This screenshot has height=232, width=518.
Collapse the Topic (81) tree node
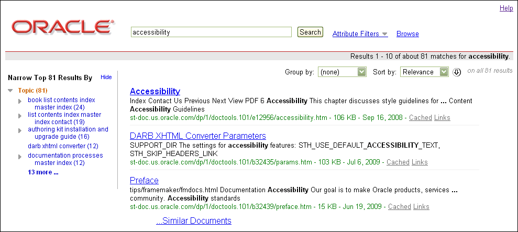point(10,90)
